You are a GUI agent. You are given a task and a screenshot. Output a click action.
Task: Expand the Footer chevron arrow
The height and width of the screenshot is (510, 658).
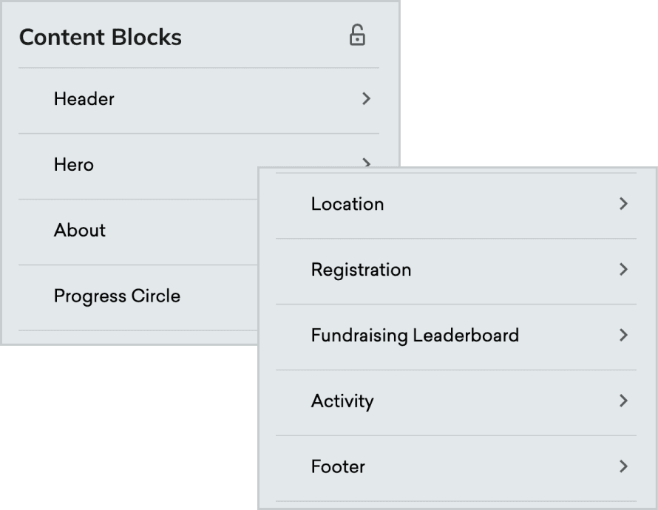pyautogui.click(x=623, y=466)
